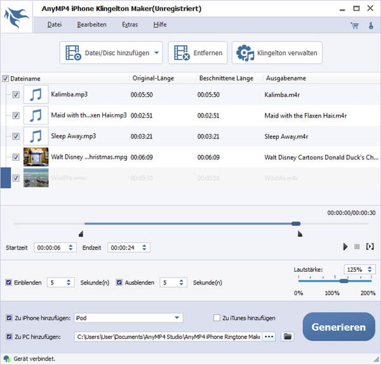Image resolution: width=381 pixels, height=365 pixels.
Task: Toggle the Zu PC hinzufügen checkbox
Action: 9,336
